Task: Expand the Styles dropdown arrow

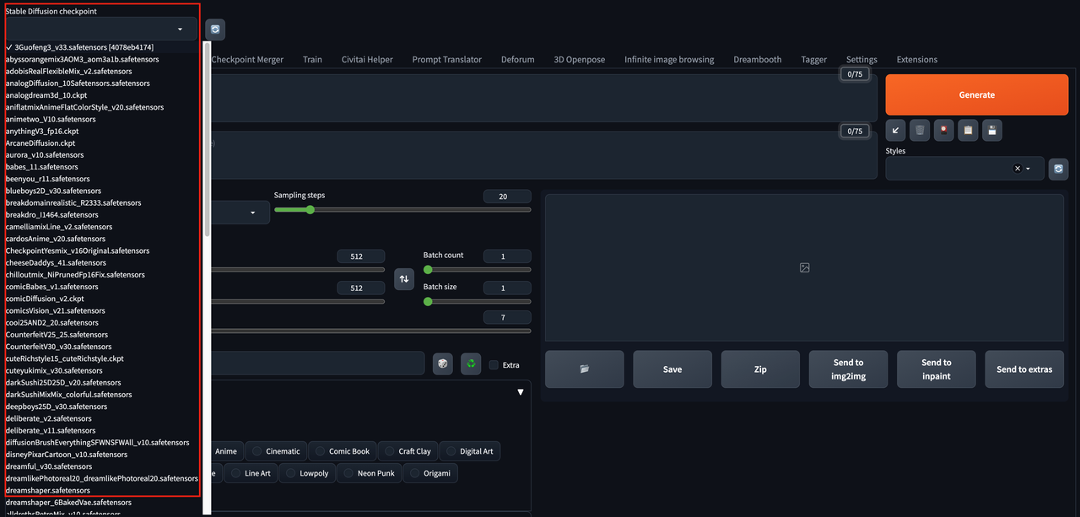Action: point(1028,169)
